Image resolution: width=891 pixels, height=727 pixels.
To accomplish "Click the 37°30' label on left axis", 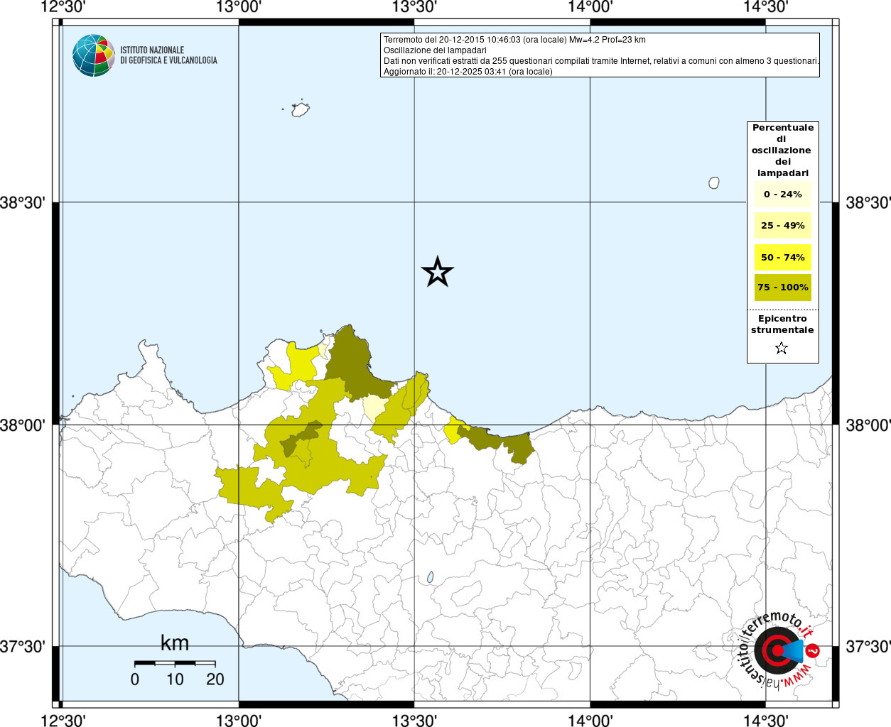I will click(23, 647).
